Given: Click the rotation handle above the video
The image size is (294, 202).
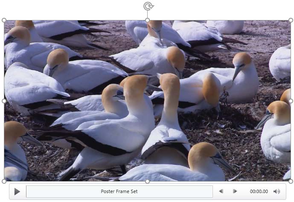Looking at the screenshot, I should (x=148, y=6).
